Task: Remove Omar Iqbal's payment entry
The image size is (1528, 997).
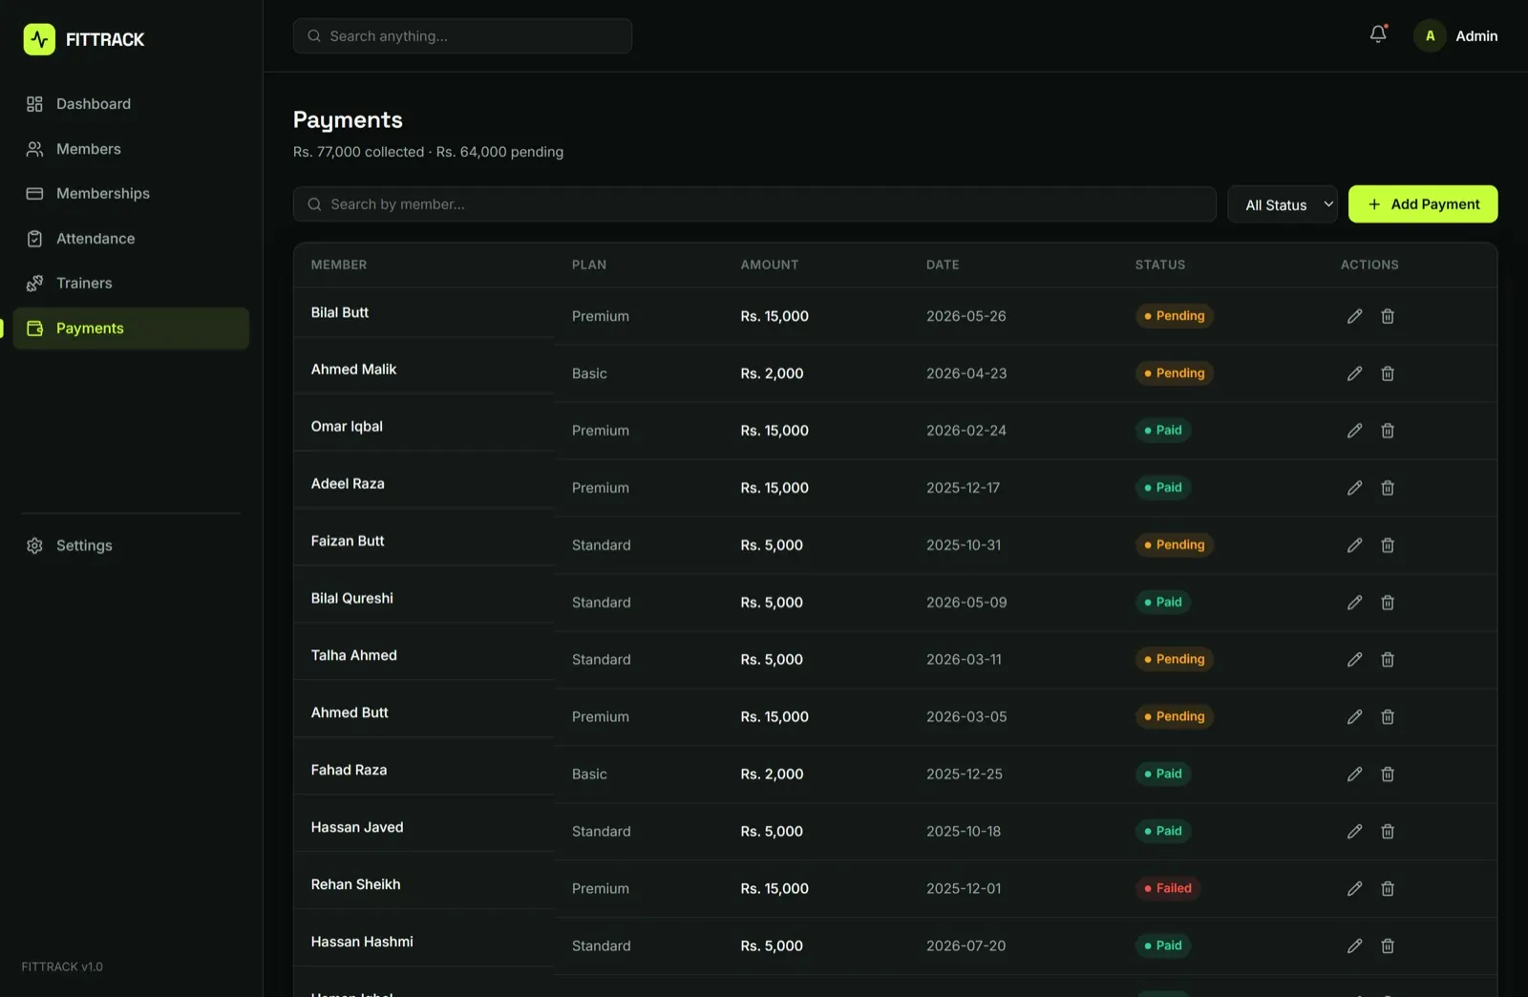Action: click(x=1388, y=431)
